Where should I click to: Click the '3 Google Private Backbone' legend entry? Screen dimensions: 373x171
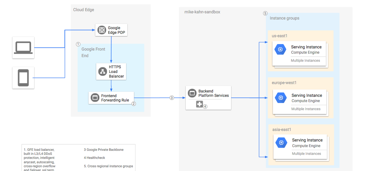(x=104, y=150)
